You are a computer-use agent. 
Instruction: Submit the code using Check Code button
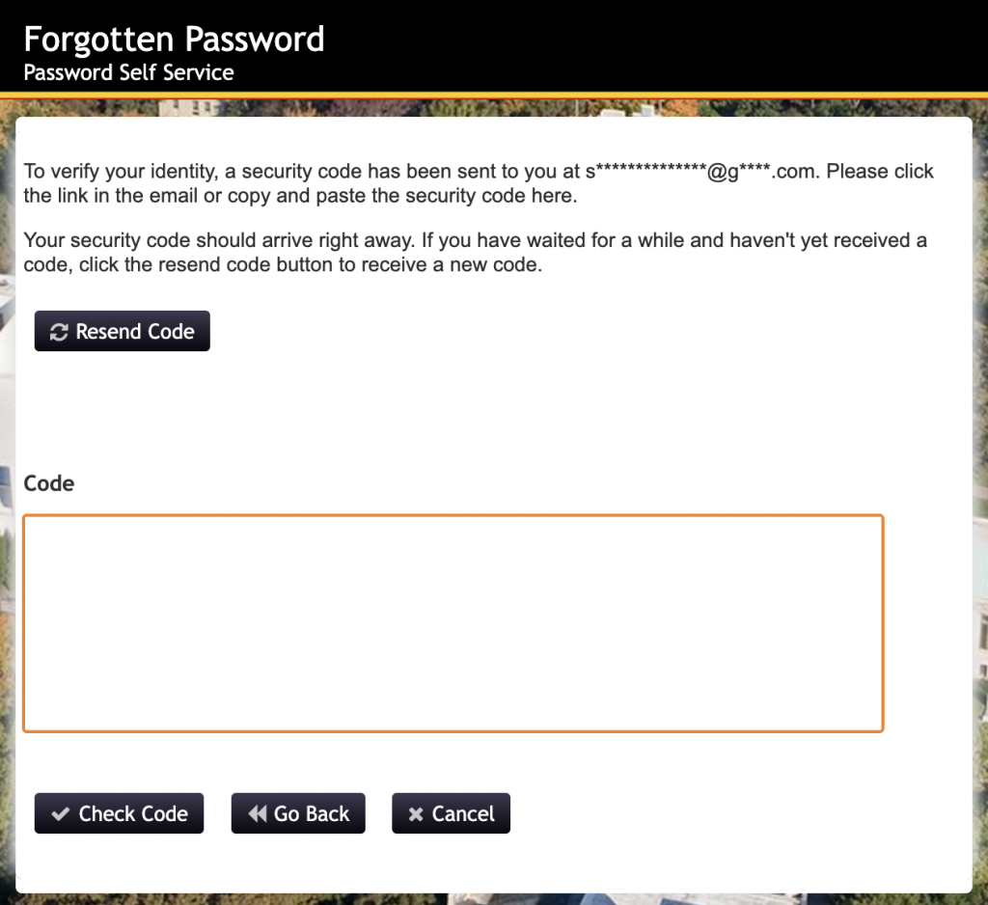[119, 813]
